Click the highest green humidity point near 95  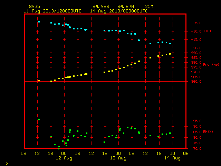[x=39, y=120]
